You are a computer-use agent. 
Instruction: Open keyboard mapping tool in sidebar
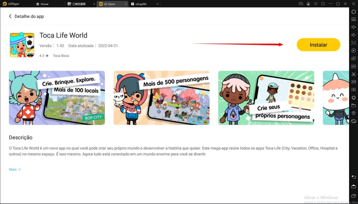353,19
